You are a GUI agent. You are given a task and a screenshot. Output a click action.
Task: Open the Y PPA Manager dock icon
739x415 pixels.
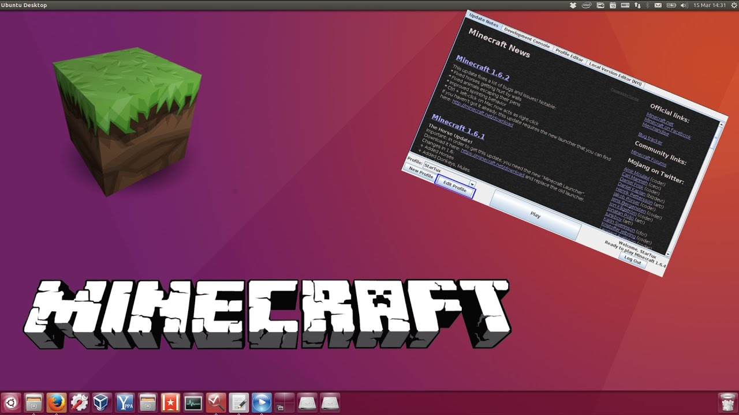[125, 402]
